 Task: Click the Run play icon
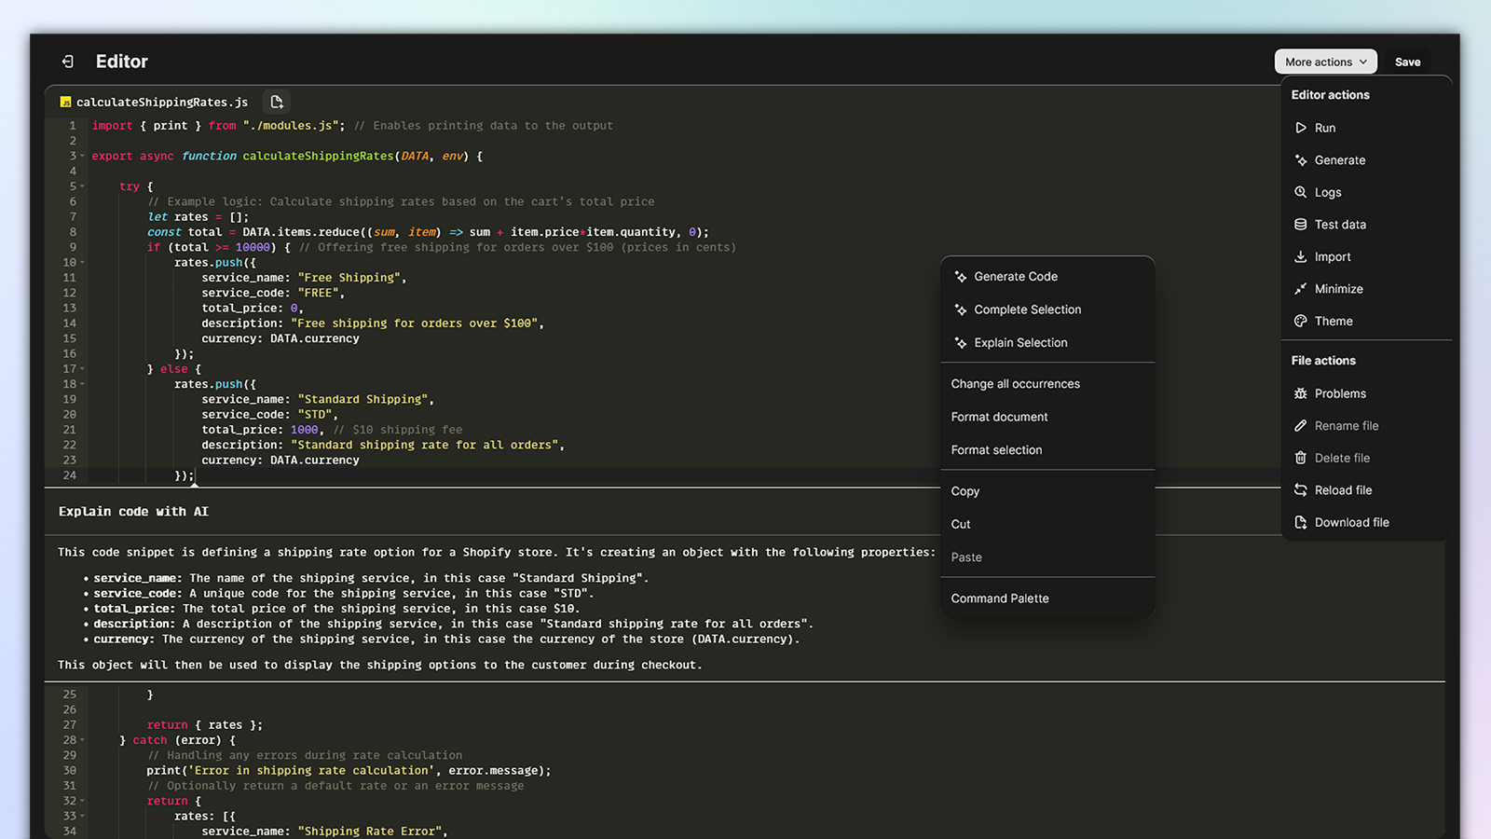point(1301,128)
